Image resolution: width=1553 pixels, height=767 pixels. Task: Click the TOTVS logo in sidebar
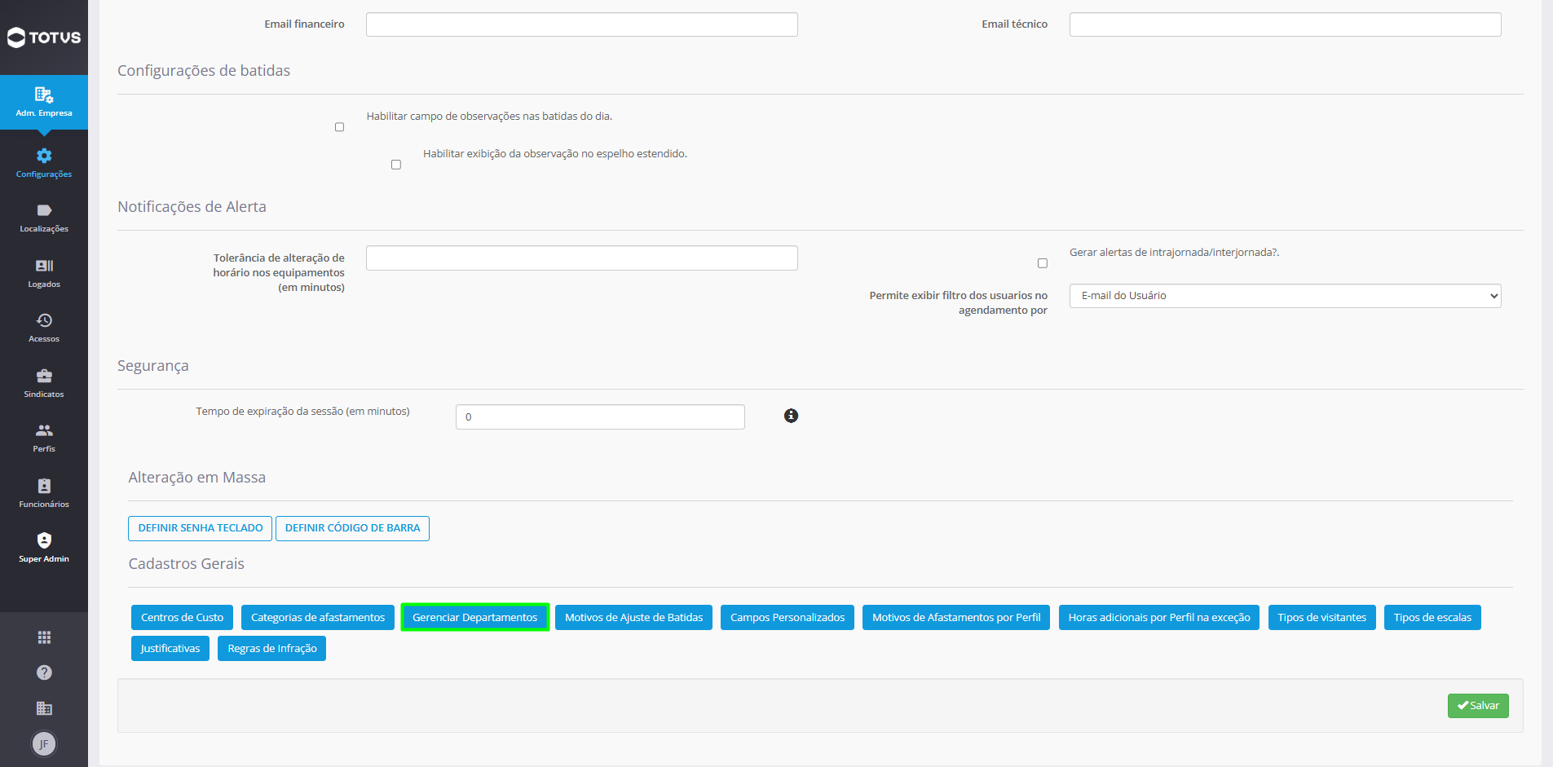click(x=44, y=37)
